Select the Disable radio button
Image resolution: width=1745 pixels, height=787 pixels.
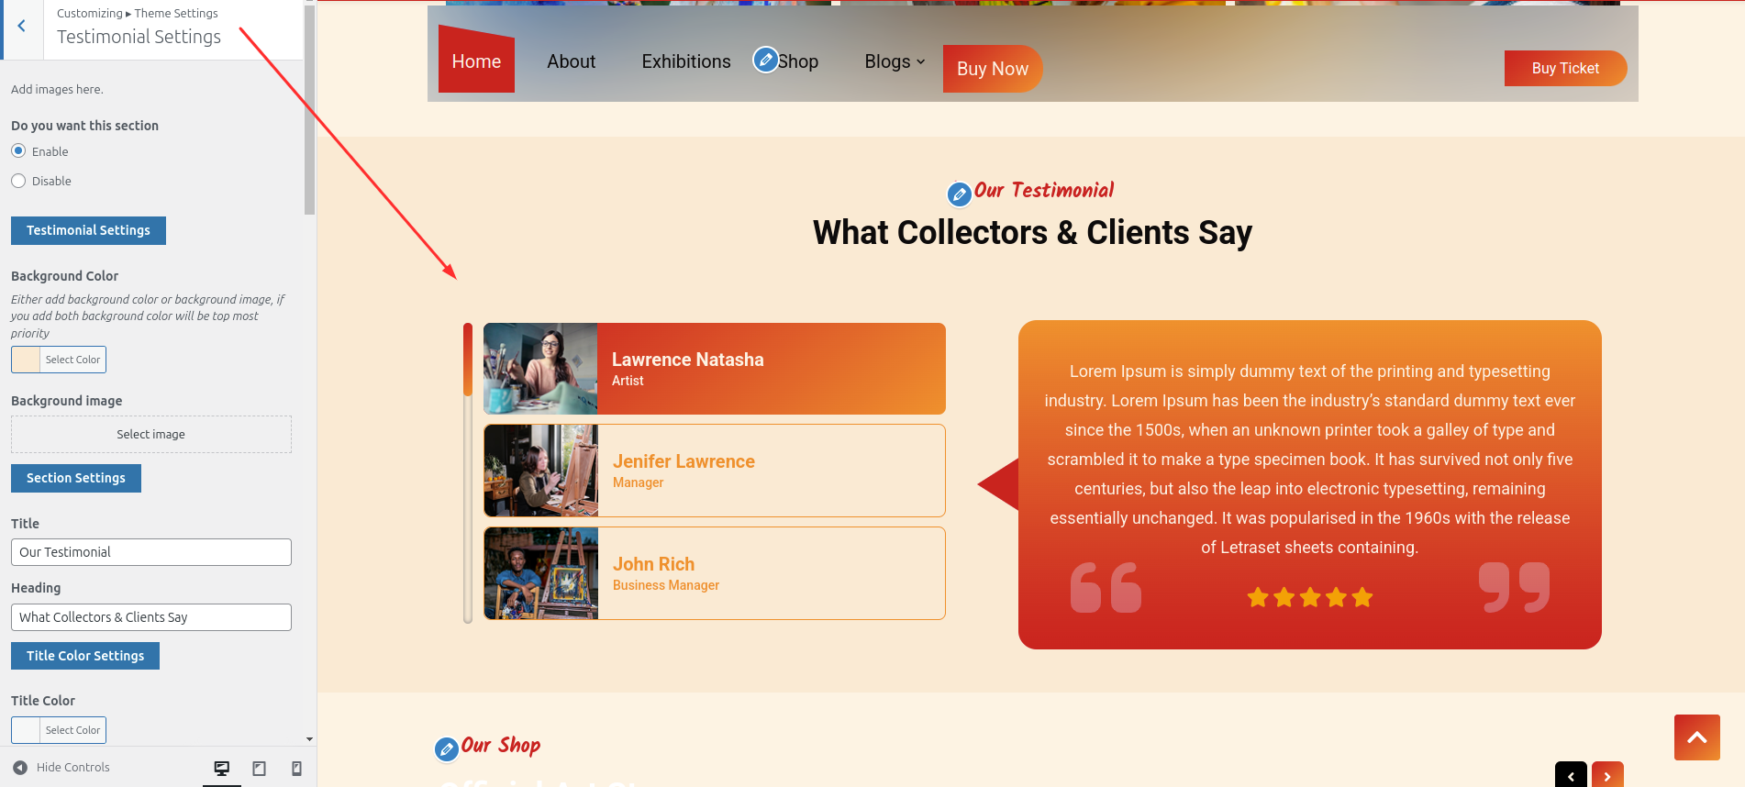coord(18,181)
